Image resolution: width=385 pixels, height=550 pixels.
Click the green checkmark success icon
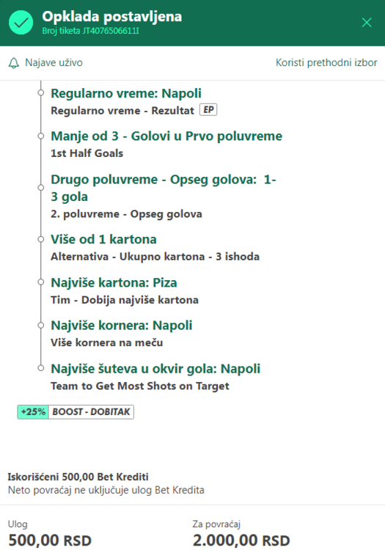21,23
